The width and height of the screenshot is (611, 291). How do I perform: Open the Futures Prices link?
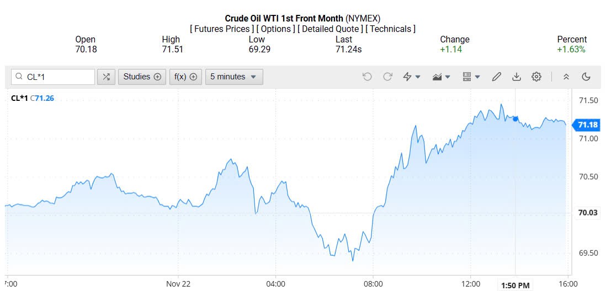(x=222, y=29)
